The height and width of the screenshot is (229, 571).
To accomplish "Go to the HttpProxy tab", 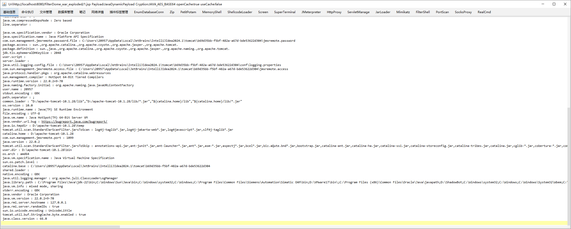I will coord(334,12).
